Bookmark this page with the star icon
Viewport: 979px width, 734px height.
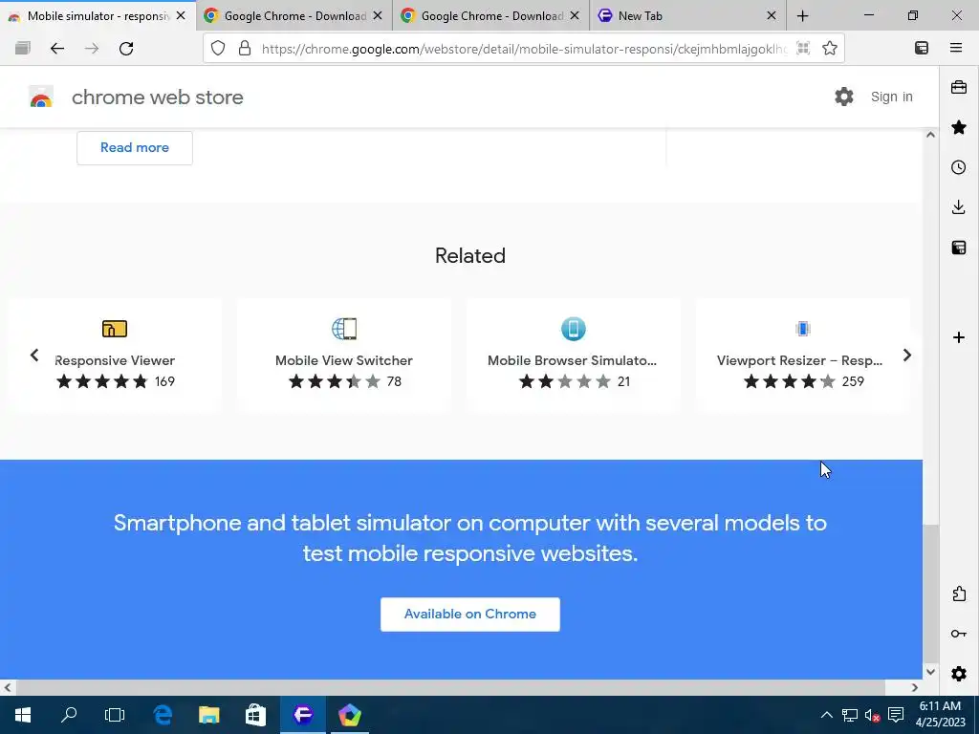[x=830, y=48]
